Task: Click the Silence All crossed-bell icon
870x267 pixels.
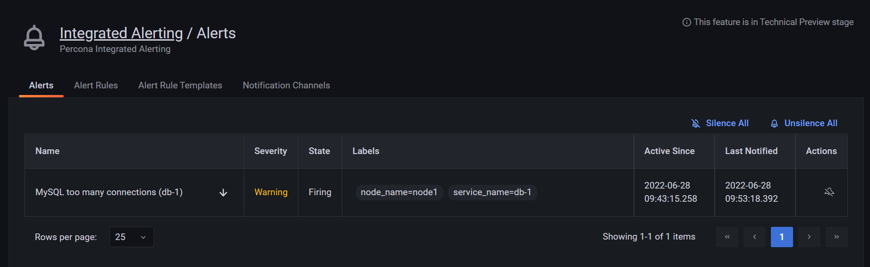Action: click(695, 123)
